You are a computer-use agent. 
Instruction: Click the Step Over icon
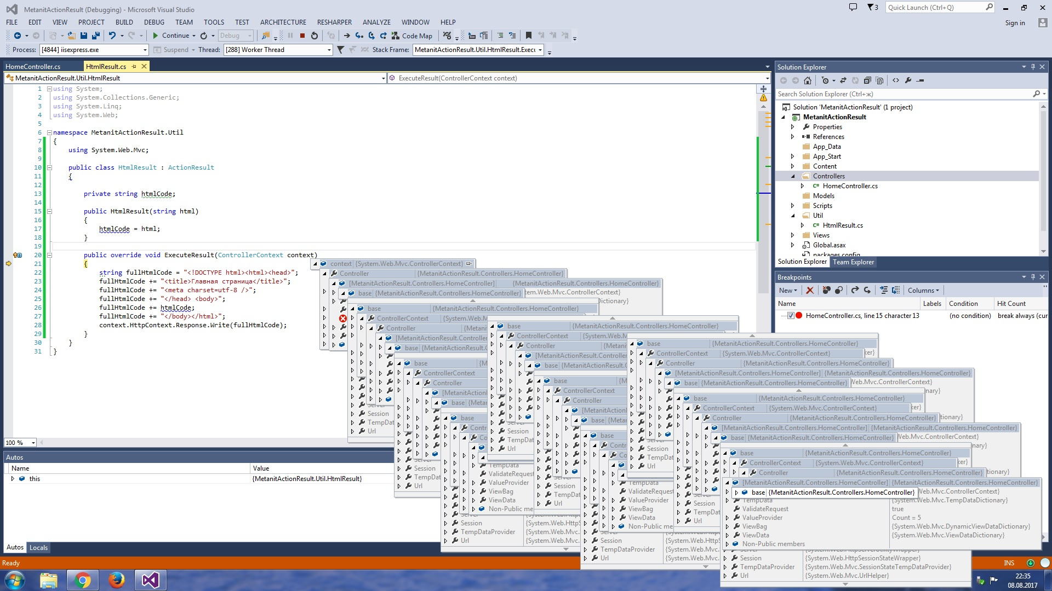click(371, 36)
